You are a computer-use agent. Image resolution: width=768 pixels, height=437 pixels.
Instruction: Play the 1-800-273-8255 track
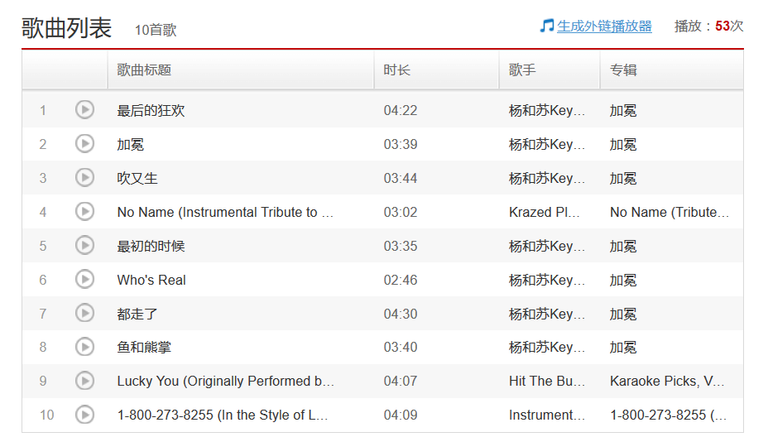click(x=84, y=415)
